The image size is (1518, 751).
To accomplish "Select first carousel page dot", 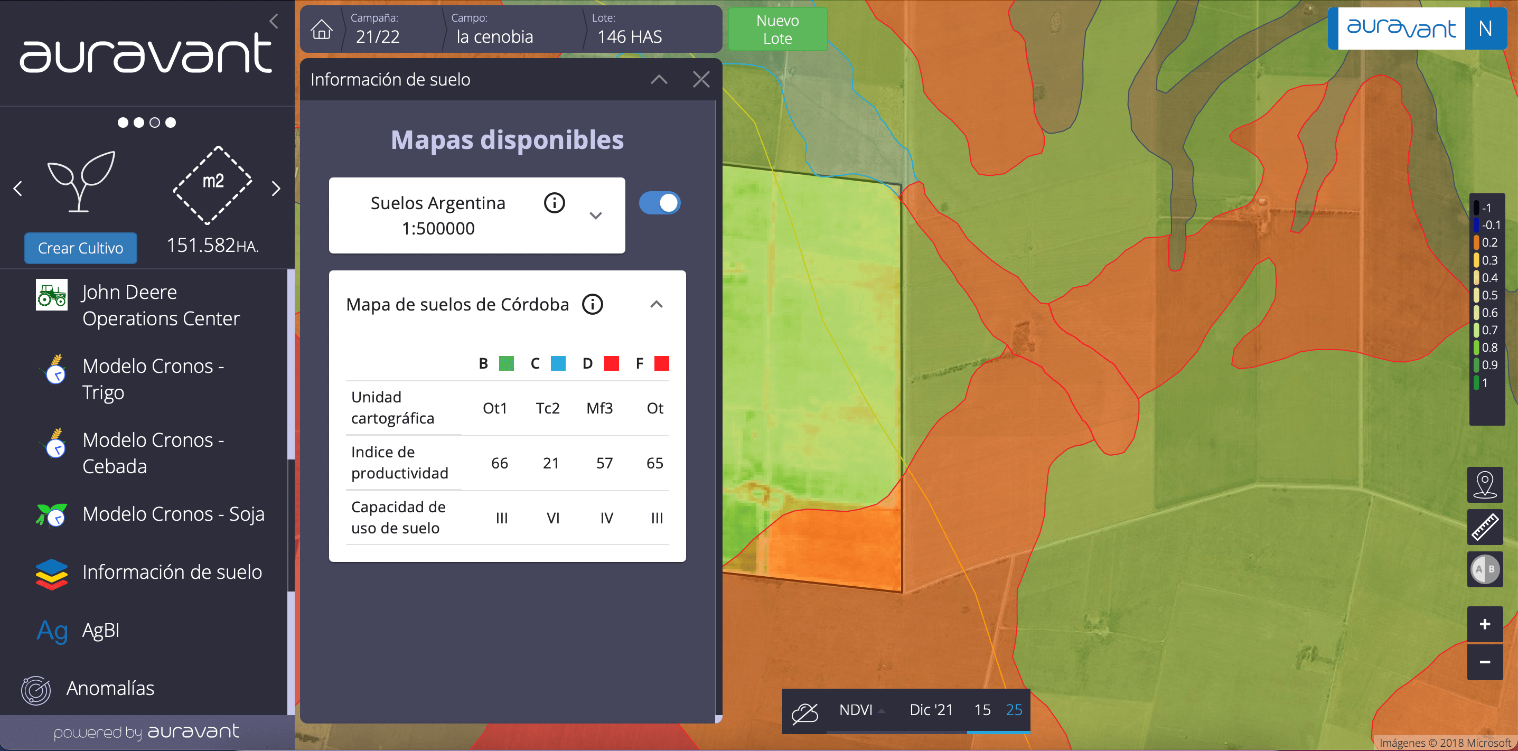I will [x=123, y=123].
